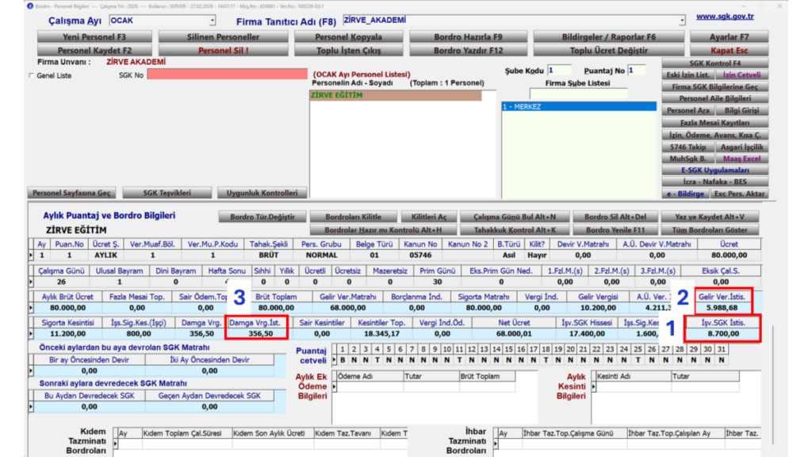The image size is (812, 457).
Task: Click Personel Kaydet F2 button
Action: 94,50
